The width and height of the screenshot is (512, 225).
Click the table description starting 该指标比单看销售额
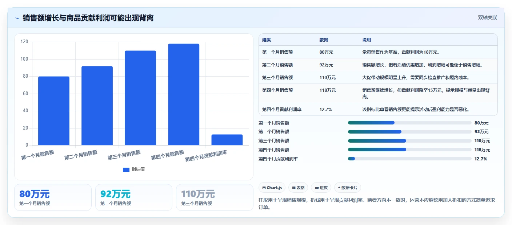pyautogui.click(x=416, y=109)
